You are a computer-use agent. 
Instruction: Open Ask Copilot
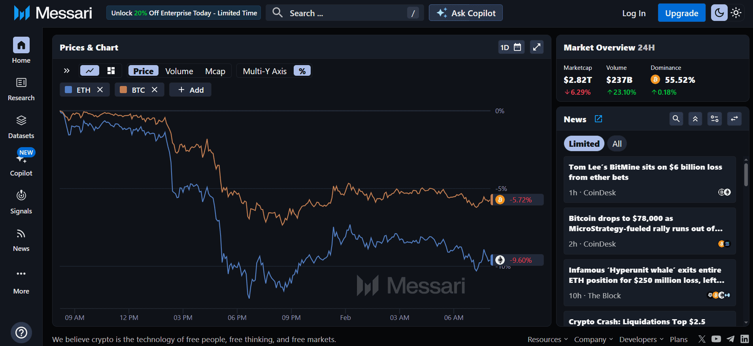(x=466, y=13)
